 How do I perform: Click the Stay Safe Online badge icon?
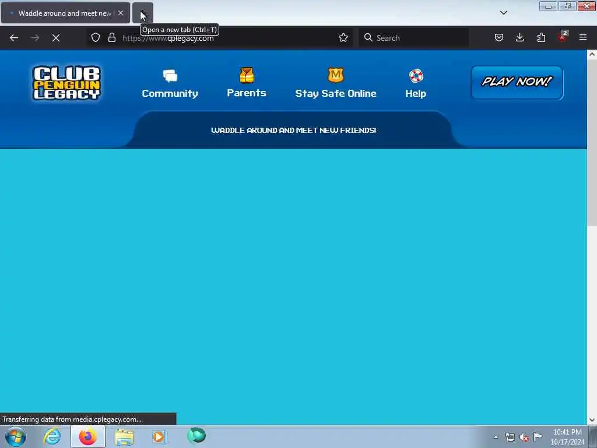click(x=336, y=75)
